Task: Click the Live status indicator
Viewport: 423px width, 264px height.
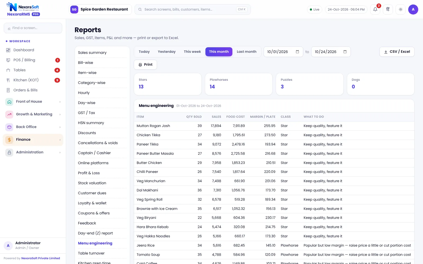Action: (315, 10)
